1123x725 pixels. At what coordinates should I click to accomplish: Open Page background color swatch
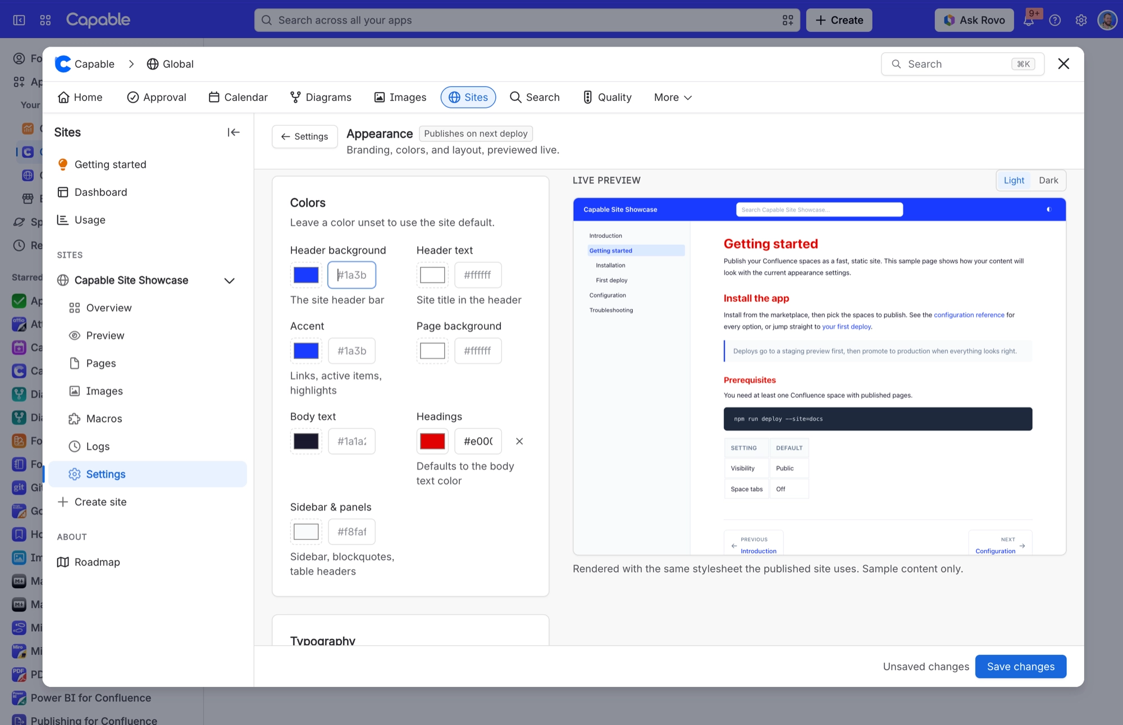pyautogui.click(x=432, y=351)
